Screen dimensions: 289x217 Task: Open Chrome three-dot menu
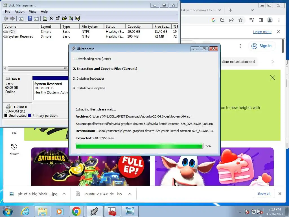279,20
